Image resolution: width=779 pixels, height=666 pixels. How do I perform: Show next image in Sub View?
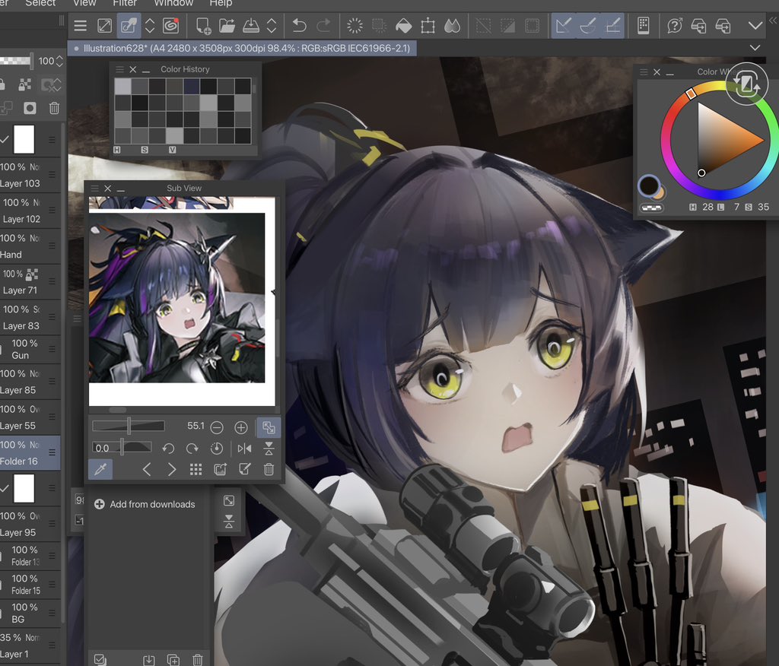[x=171, y=469]
